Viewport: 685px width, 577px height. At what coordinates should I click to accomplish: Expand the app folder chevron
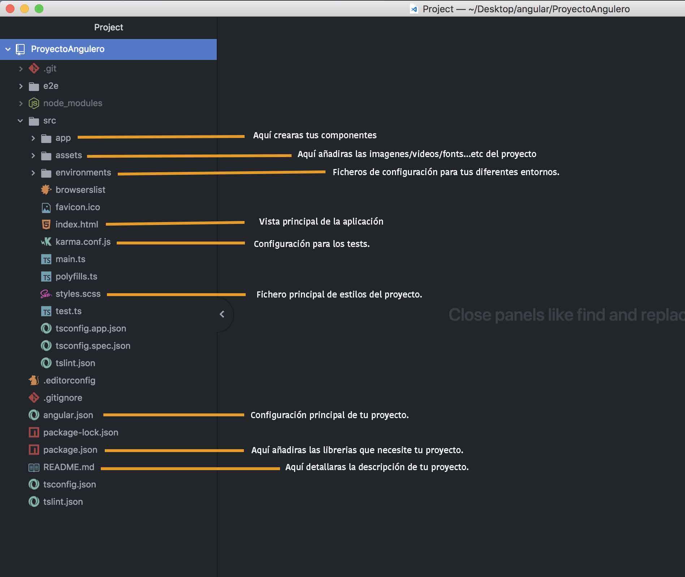coord(33,138)
